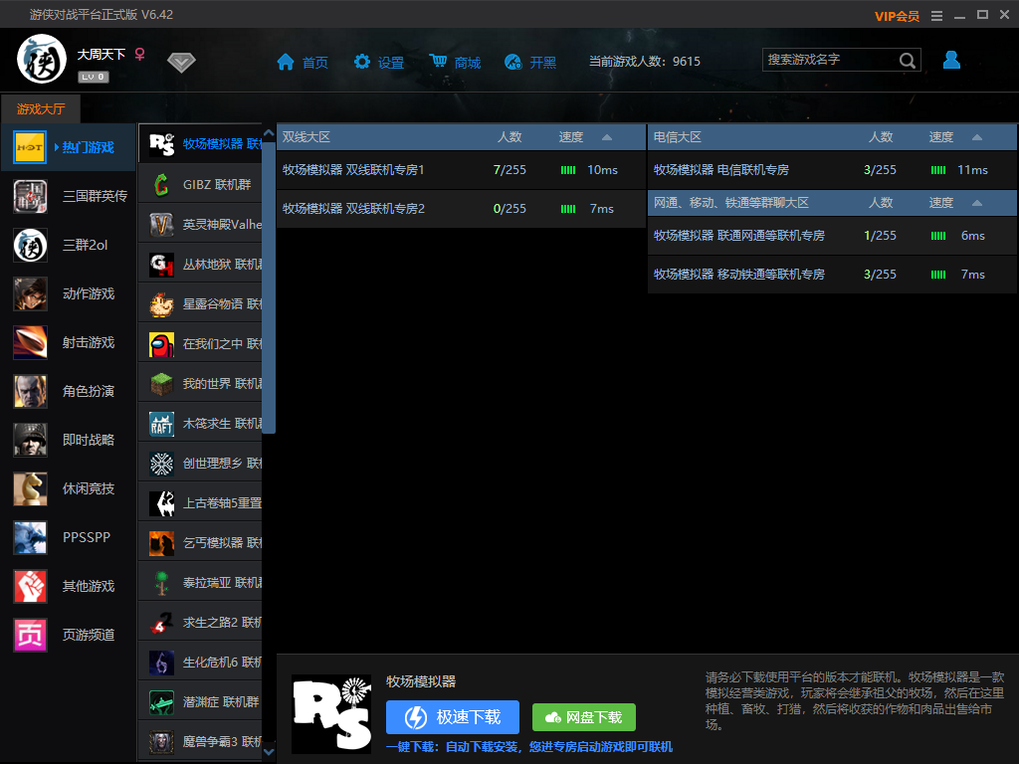
Task: Select the 热门游戏 HOT category icon
Action: [30, 147]
